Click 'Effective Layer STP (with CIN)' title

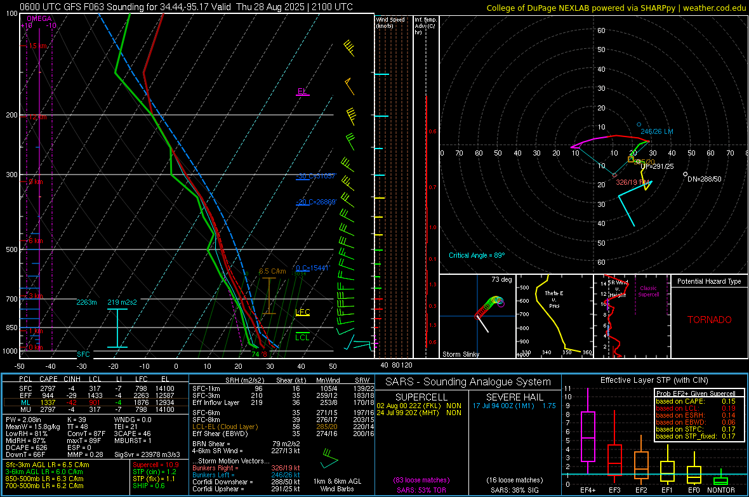pyautogui.click(x=654, y=380)
